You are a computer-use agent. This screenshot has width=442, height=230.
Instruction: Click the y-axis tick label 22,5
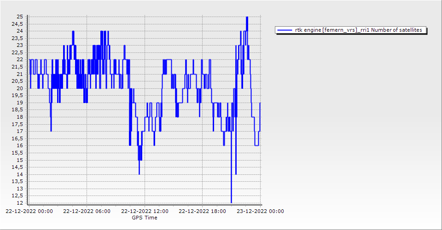click(18, 52)
